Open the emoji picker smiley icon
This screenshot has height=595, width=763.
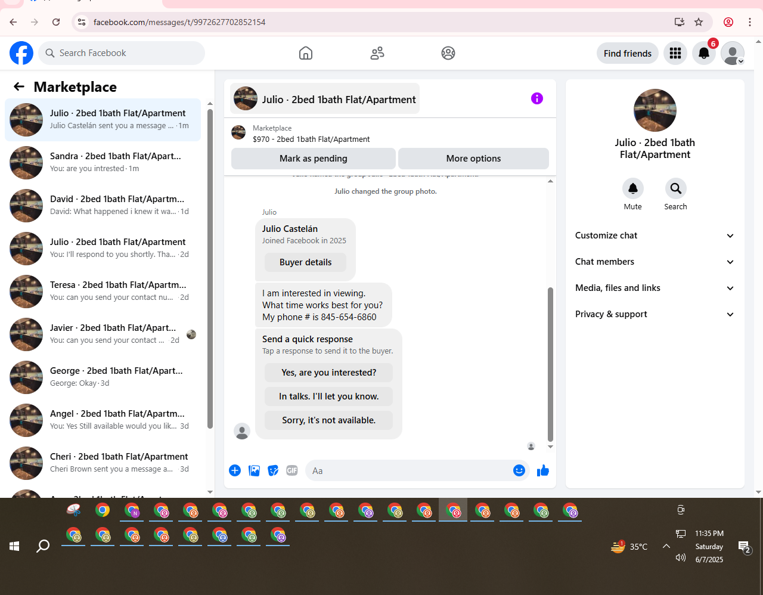[519, 470]
